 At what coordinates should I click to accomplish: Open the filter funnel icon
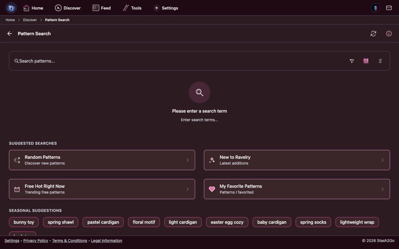pyautogui.click(x=352, y=61)
